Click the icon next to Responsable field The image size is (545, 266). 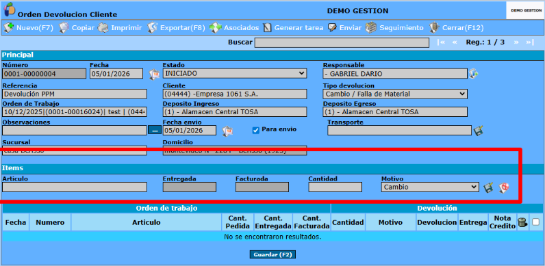pyautogui.click(x=473, y=74)
